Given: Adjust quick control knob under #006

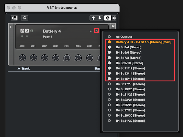Looking at the screenshot, I should click(x=89, y=58).
